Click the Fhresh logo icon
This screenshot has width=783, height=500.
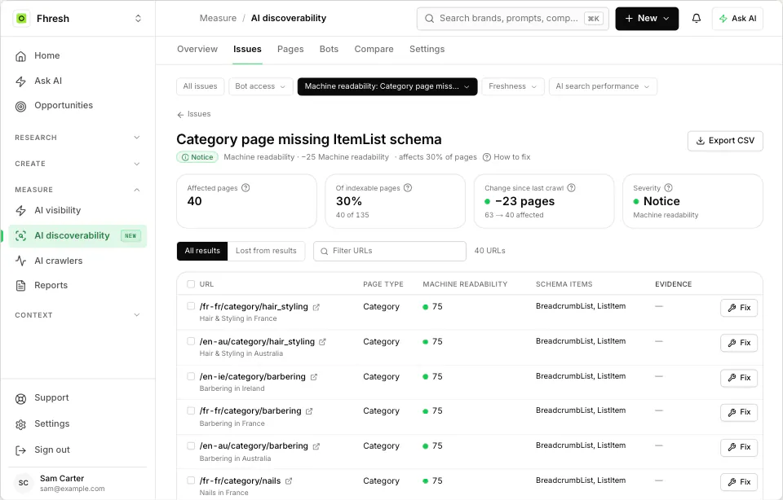[x=21, y=19]
